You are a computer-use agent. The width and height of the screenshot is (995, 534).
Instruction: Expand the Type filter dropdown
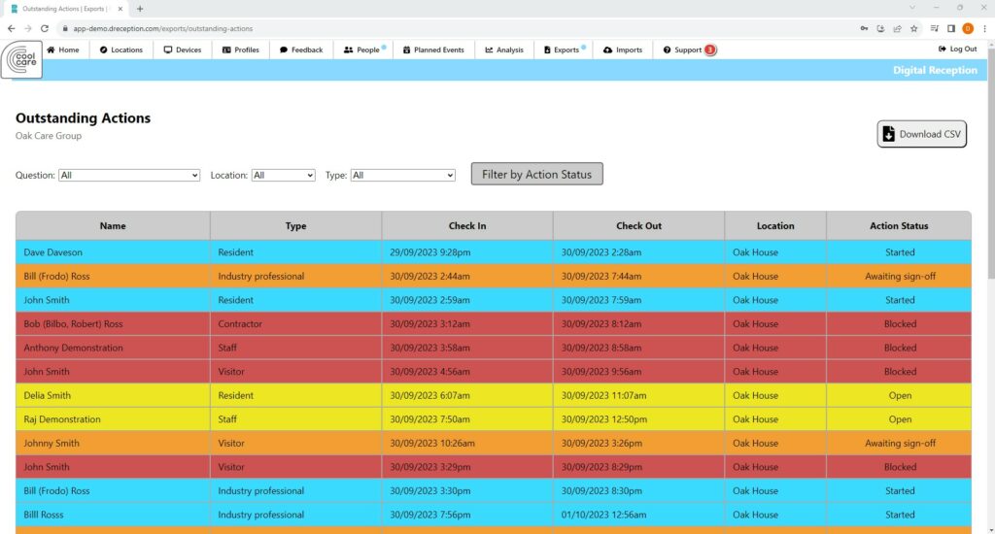point(402,176)
